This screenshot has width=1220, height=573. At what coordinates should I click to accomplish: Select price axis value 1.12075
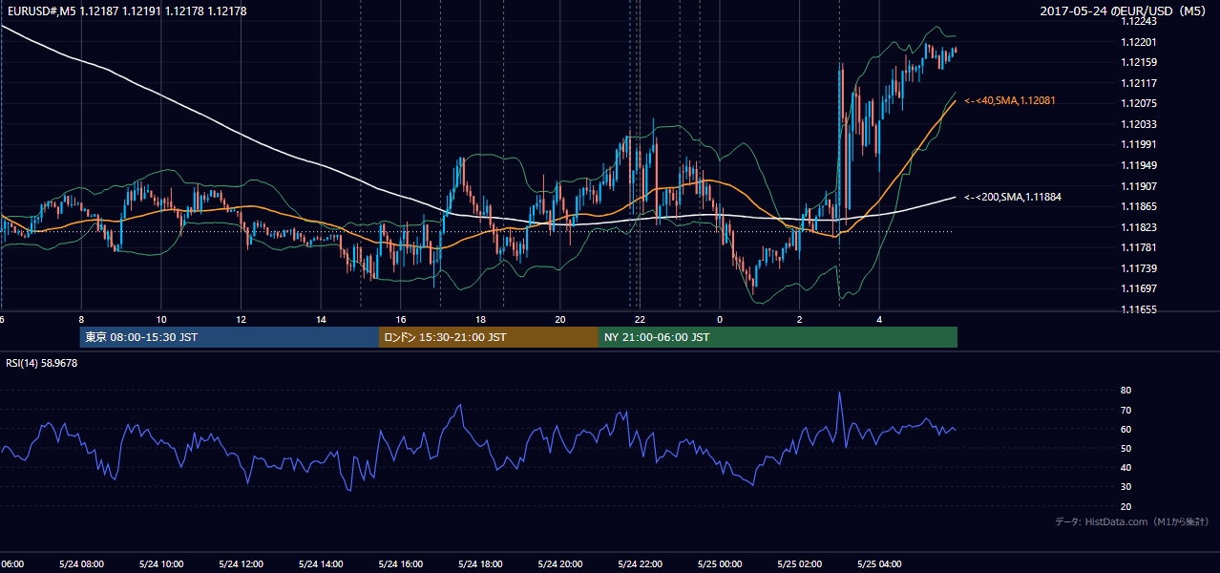[x=1139, y=103]
